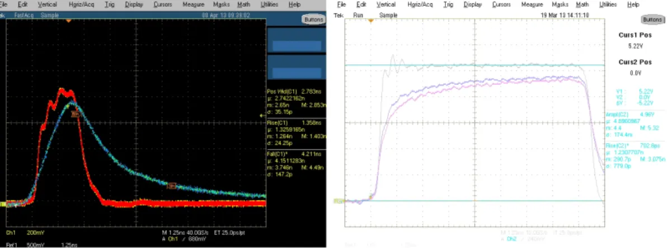Click Buttons in the right scope window
The image size is (667, 248).
point(652,20)
